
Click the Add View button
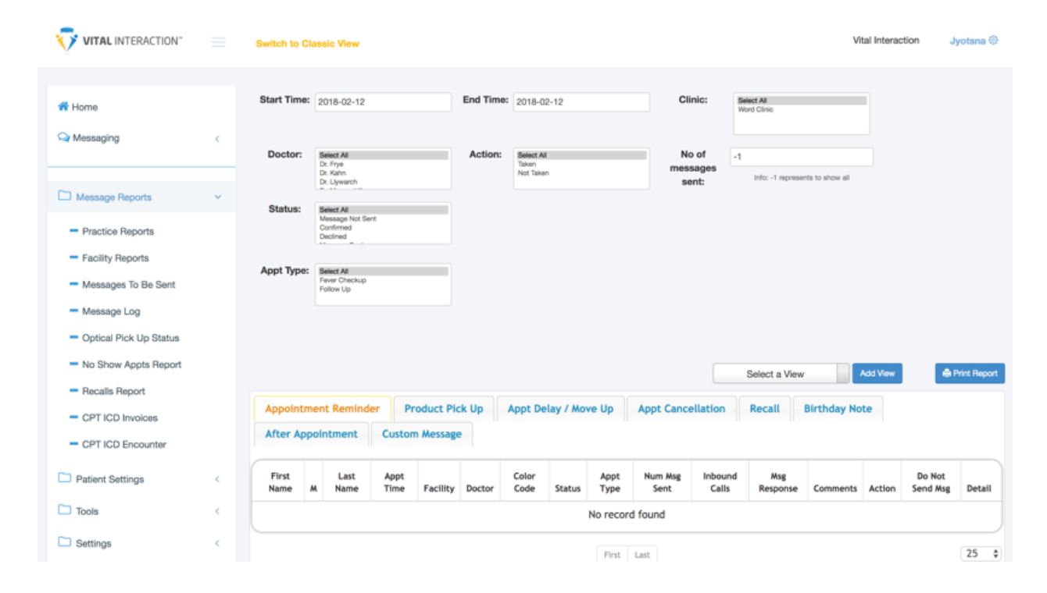[x=877, y=374]
